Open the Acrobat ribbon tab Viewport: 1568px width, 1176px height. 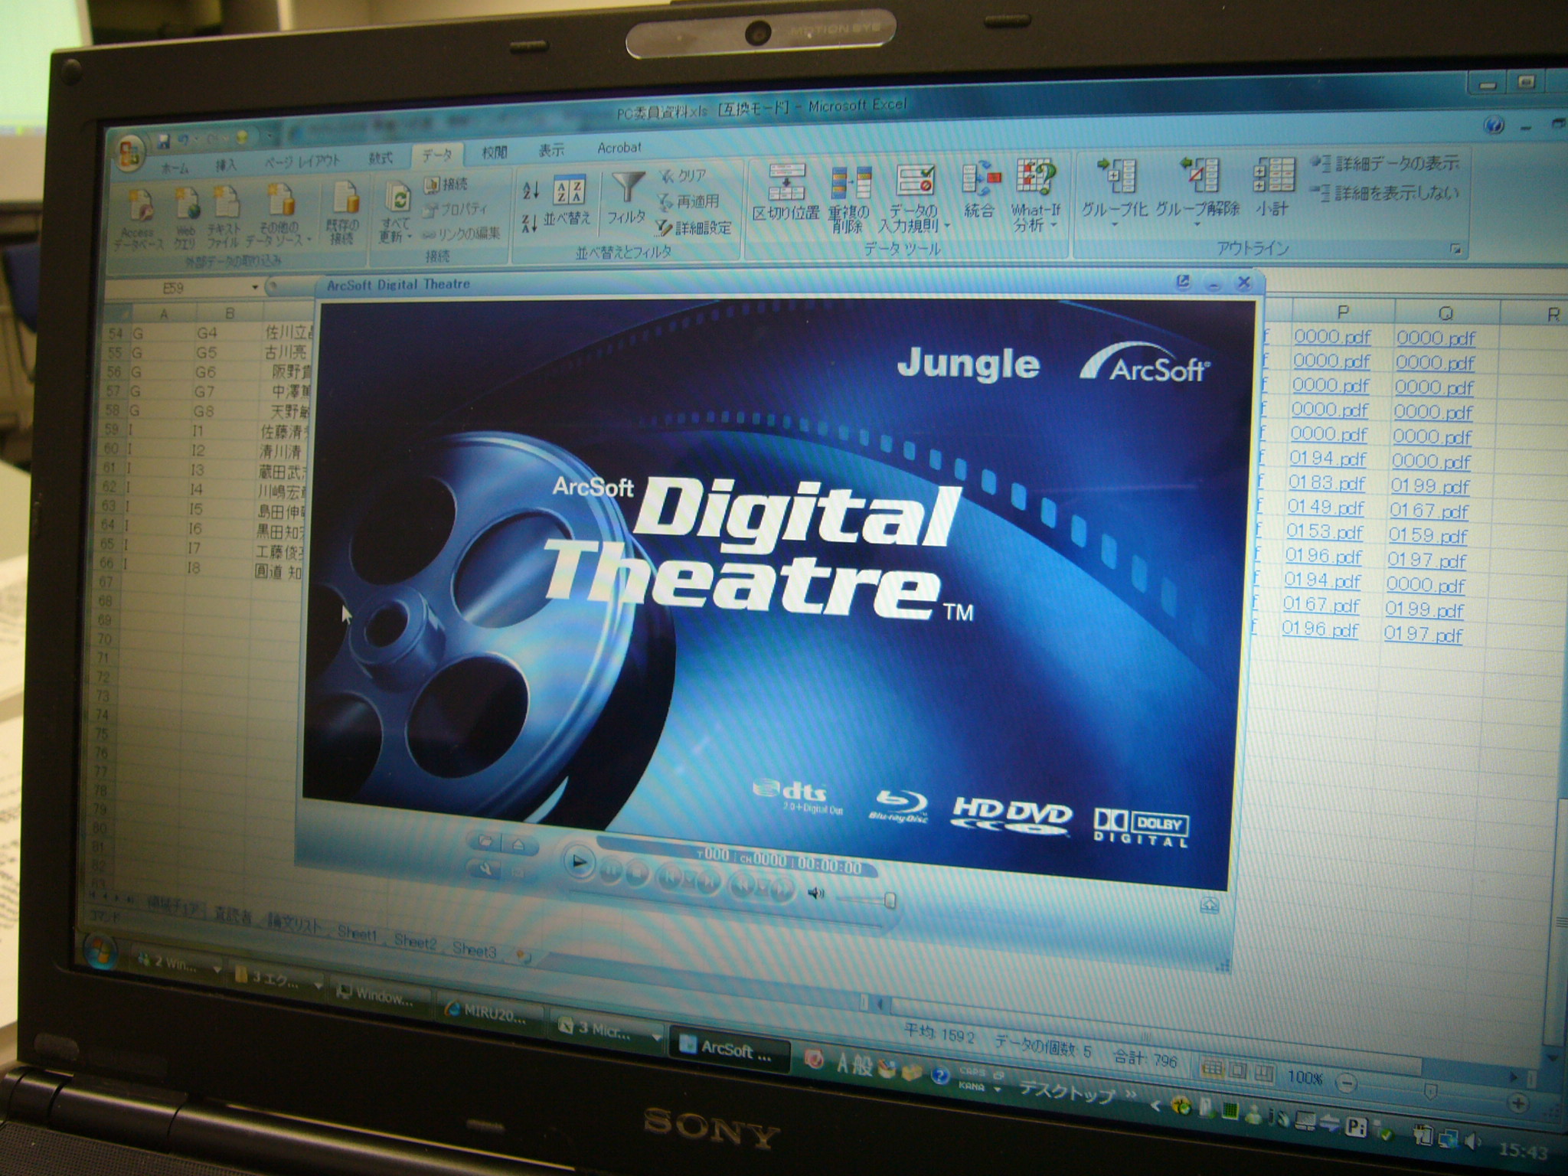[x=619, y=147]
